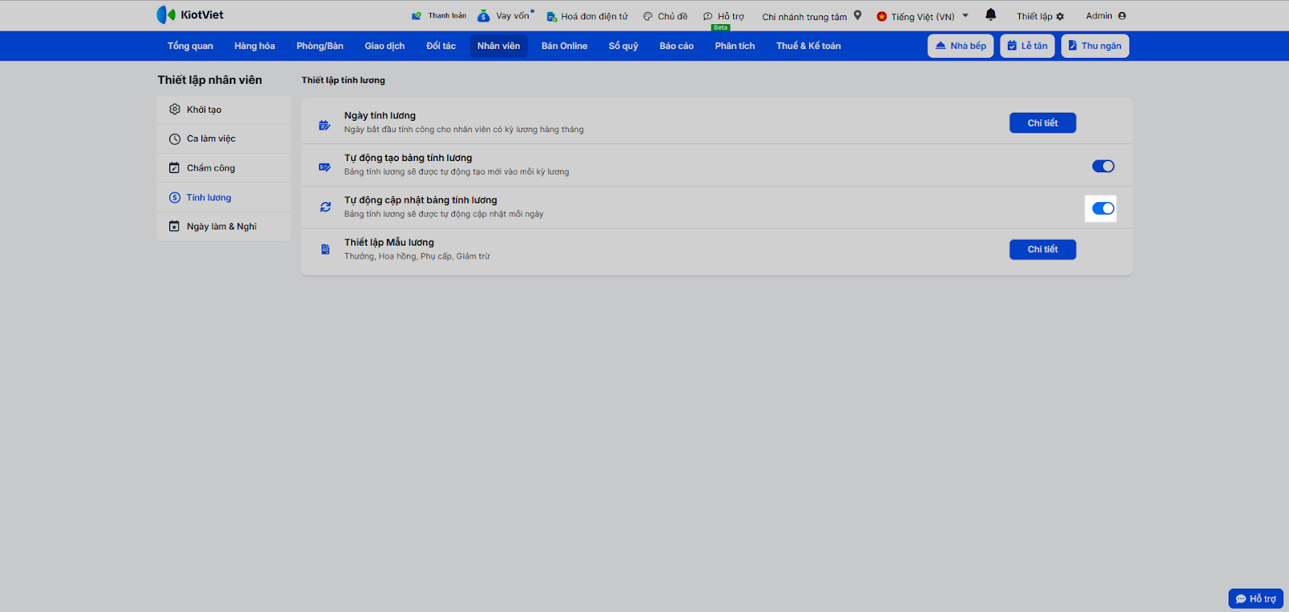Click the Tự động tạo bảng lương icon
Image resolution: width=1289 pixels, height=612 pixels.
325,167
